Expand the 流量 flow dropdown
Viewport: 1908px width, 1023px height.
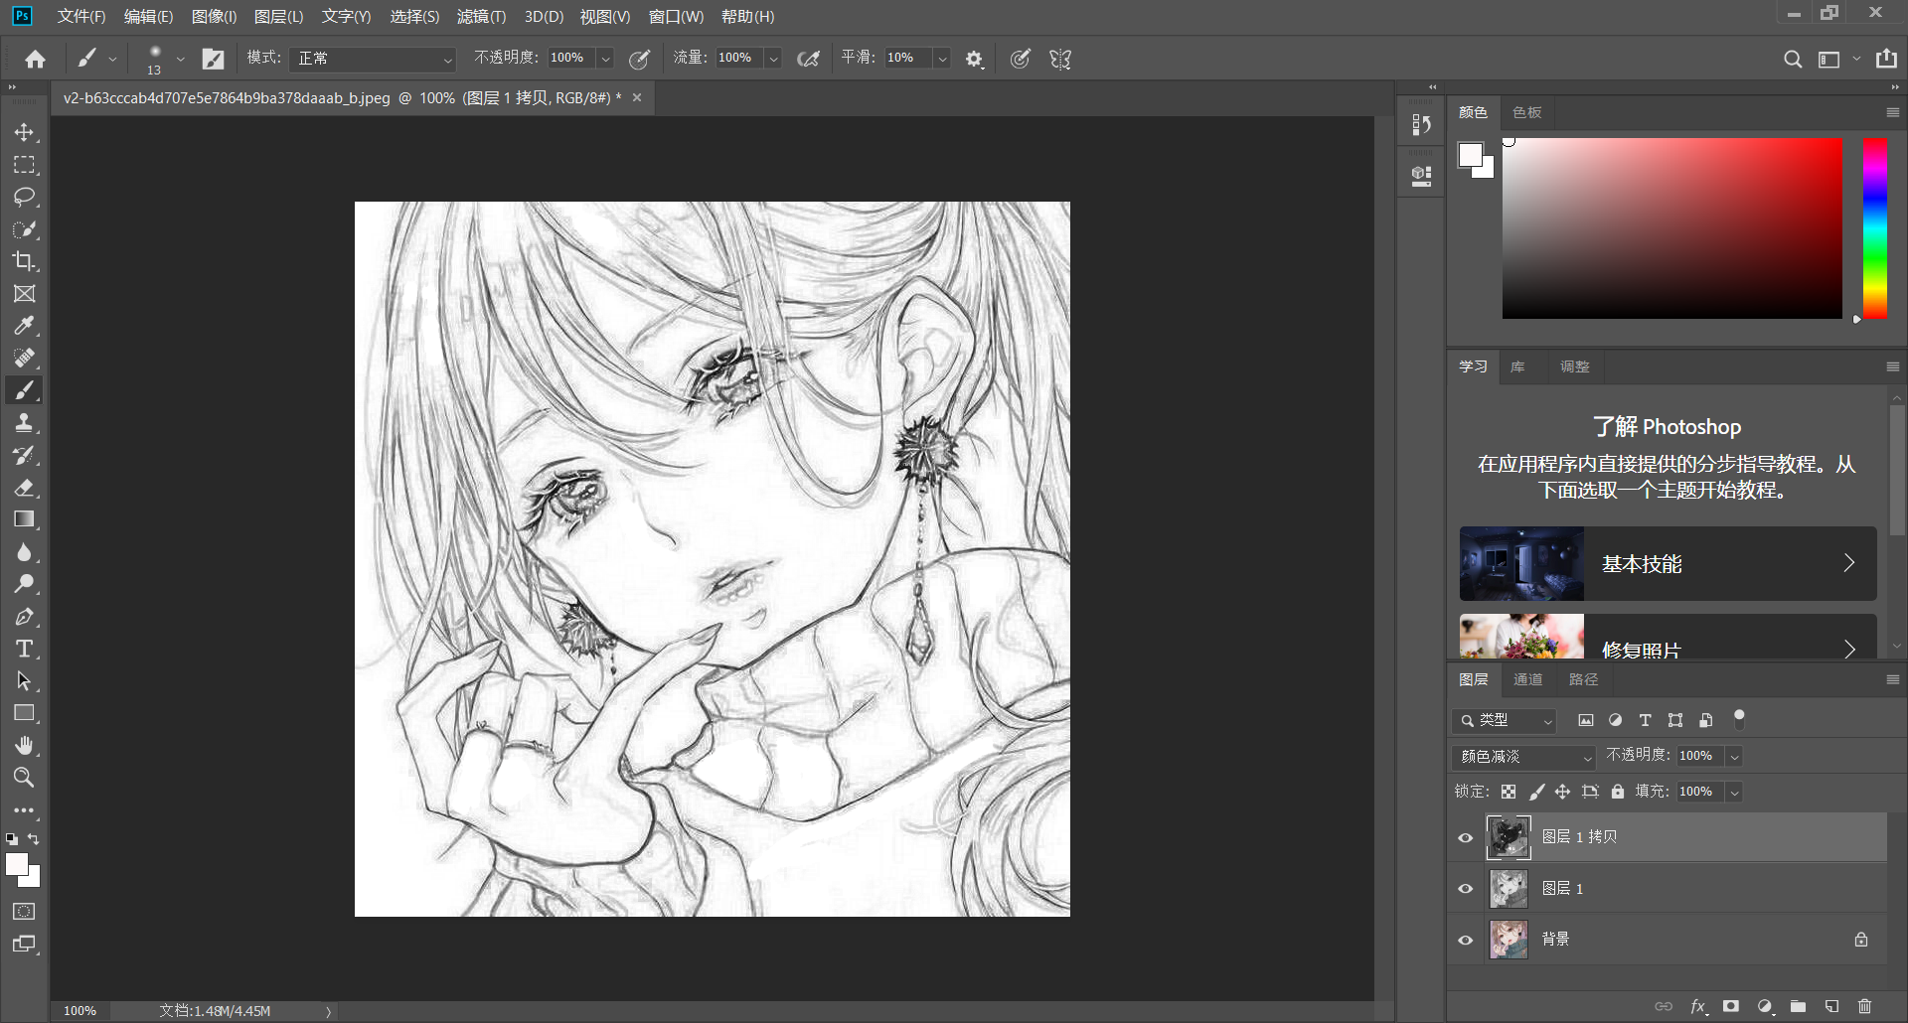(x=773, y=59)
